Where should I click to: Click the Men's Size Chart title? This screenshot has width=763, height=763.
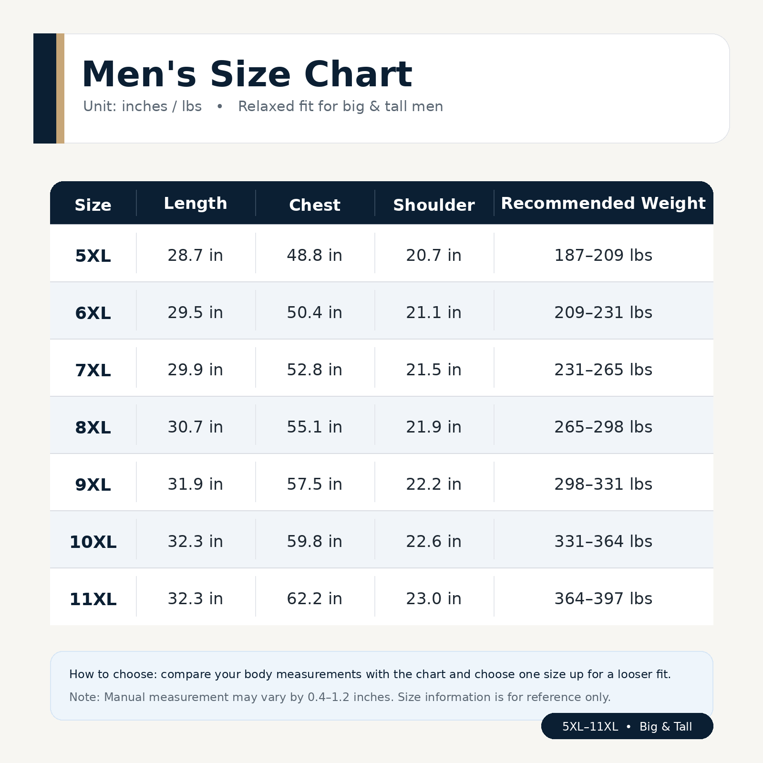(247, 74)
